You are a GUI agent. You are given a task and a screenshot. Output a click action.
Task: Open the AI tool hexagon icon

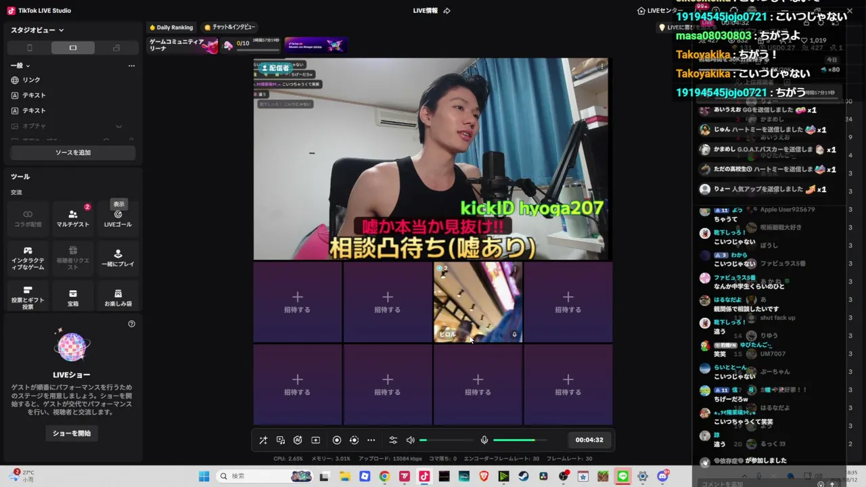(x=298, y=440)
